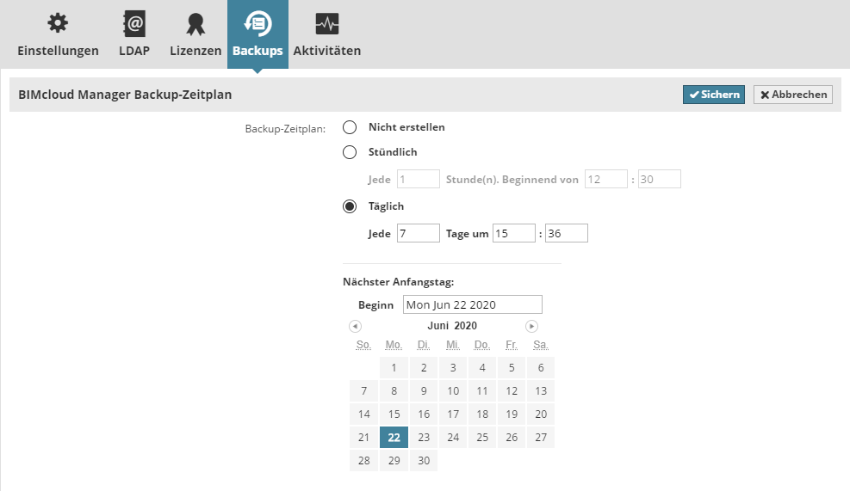
Task: Click the Beginn date input field
Action: click(x=474, y=304)
